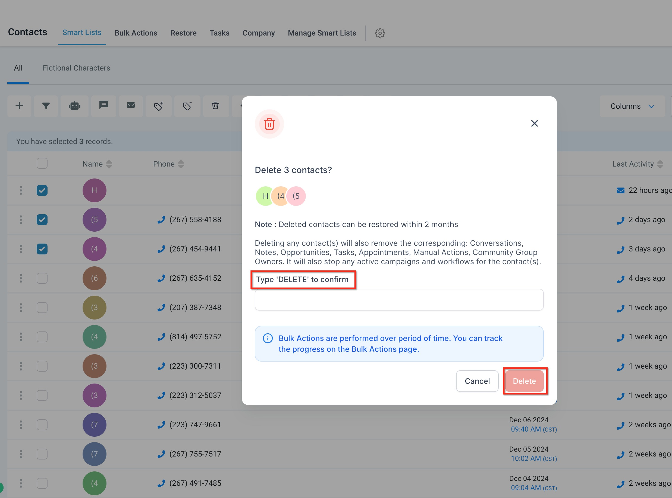Click the robot automation icon

pos(75,106)
